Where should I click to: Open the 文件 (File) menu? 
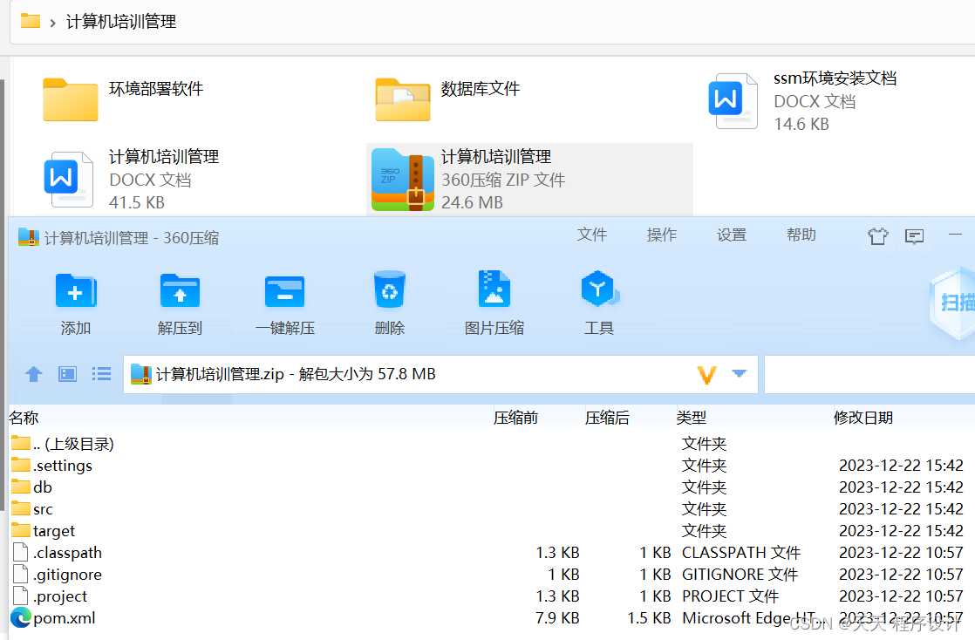pos(591,235)
